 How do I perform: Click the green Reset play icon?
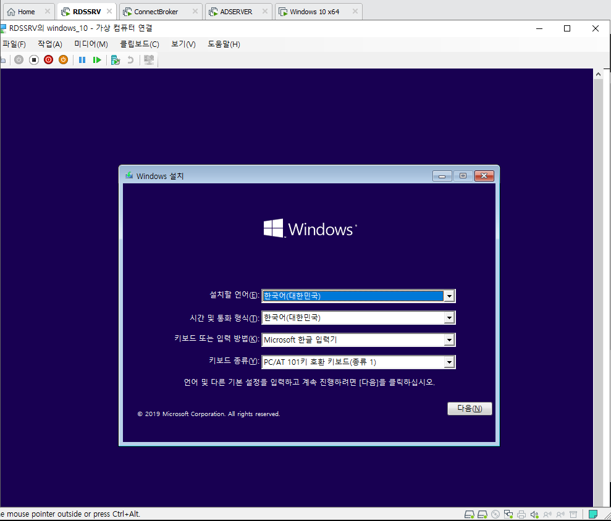point(97,60)
